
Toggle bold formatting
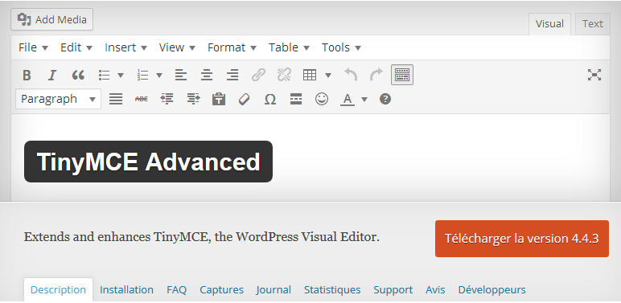27,75
